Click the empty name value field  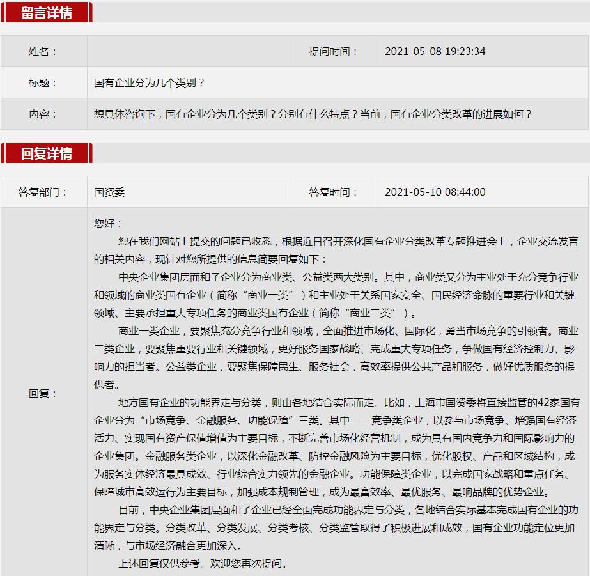189,52
